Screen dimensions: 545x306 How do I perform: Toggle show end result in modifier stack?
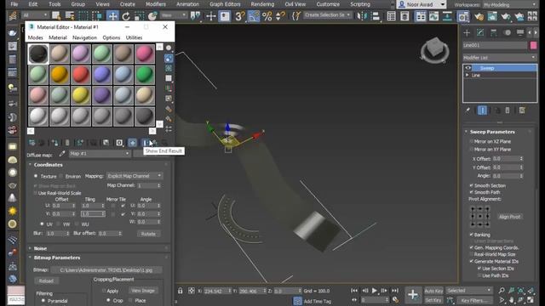point(482,110)
